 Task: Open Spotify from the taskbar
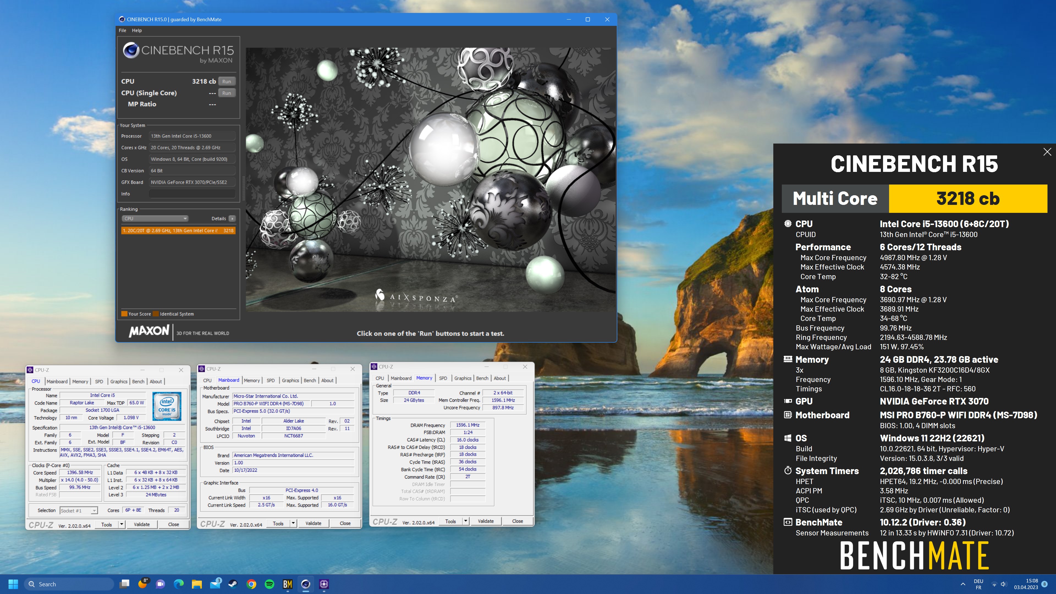coord(269,584)
